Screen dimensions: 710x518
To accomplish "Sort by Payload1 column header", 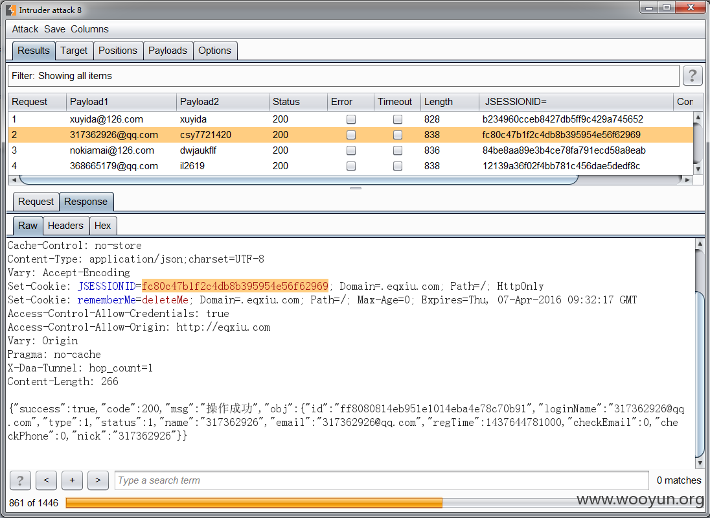I will 121,102.
